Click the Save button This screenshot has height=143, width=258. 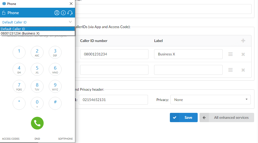pyautogui.click(x=184, y=117)
